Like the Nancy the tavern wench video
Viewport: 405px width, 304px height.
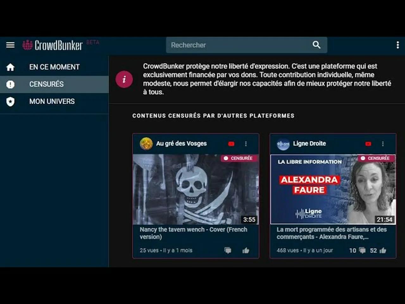[x=246, y=250]
